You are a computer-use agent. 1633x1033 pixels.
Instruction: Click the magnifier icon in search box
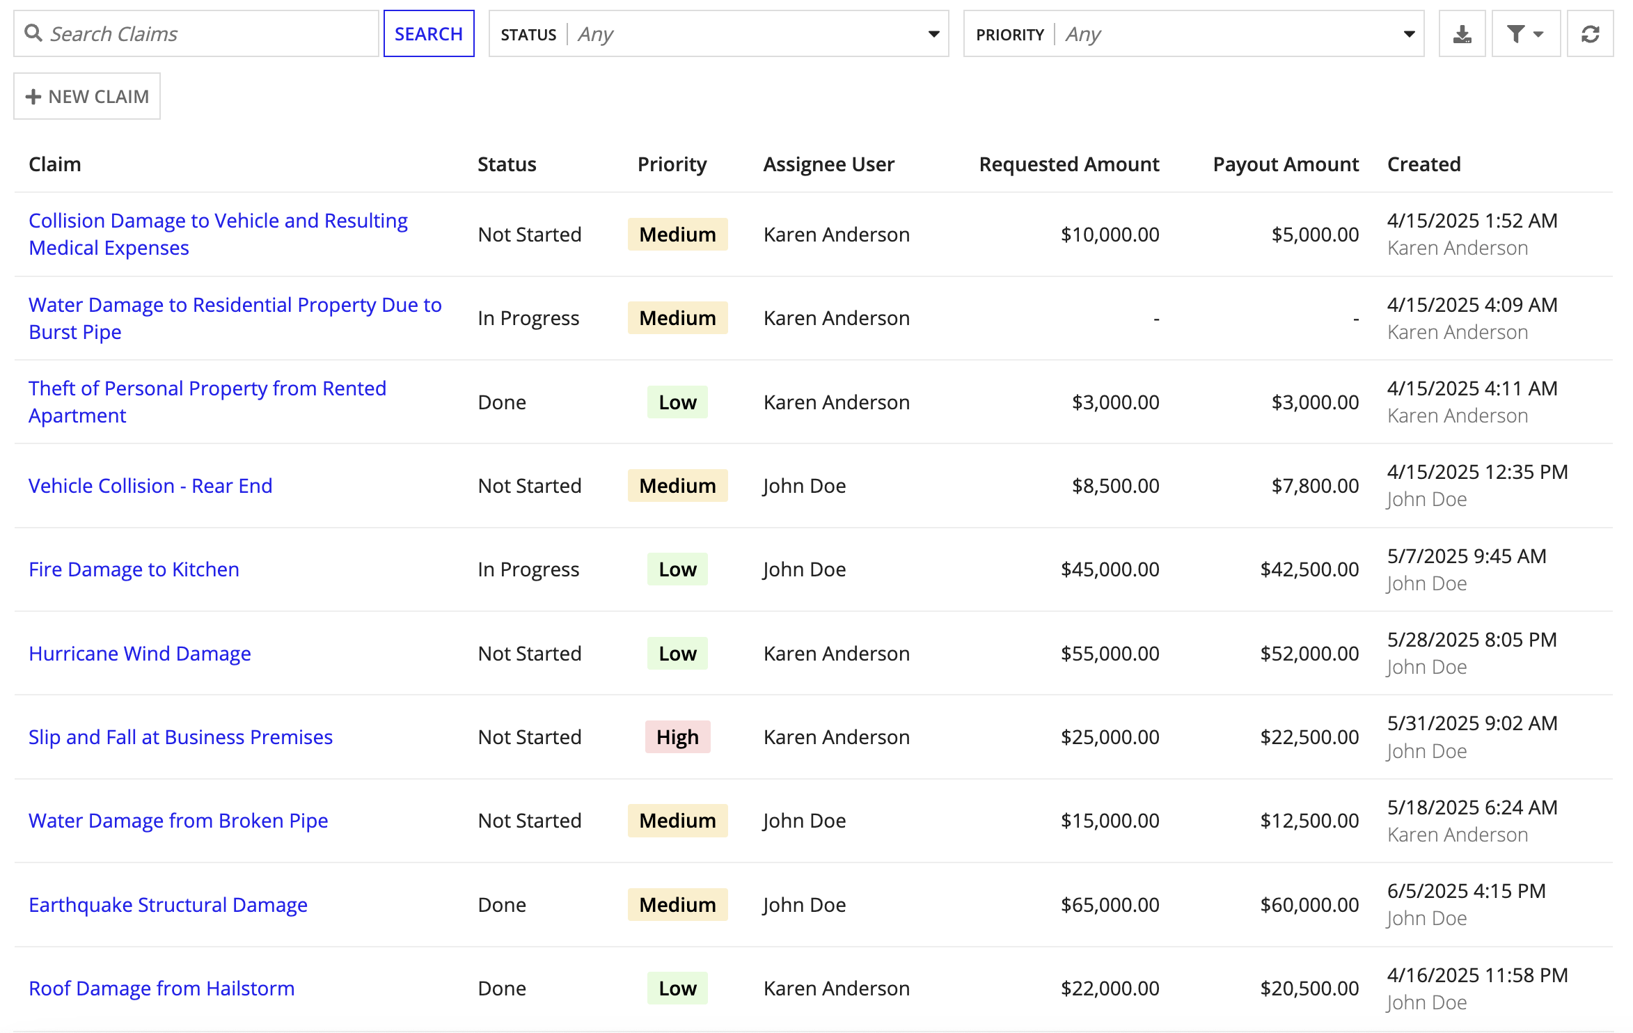point(33,33)
